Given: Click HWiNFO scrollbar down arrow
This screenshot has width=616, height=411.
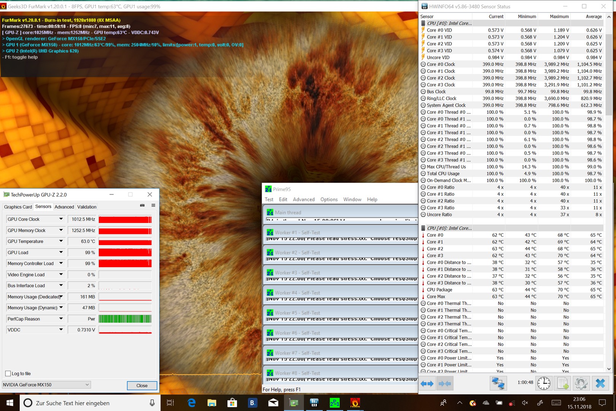Looking at the screenshot, I should 609,369.
